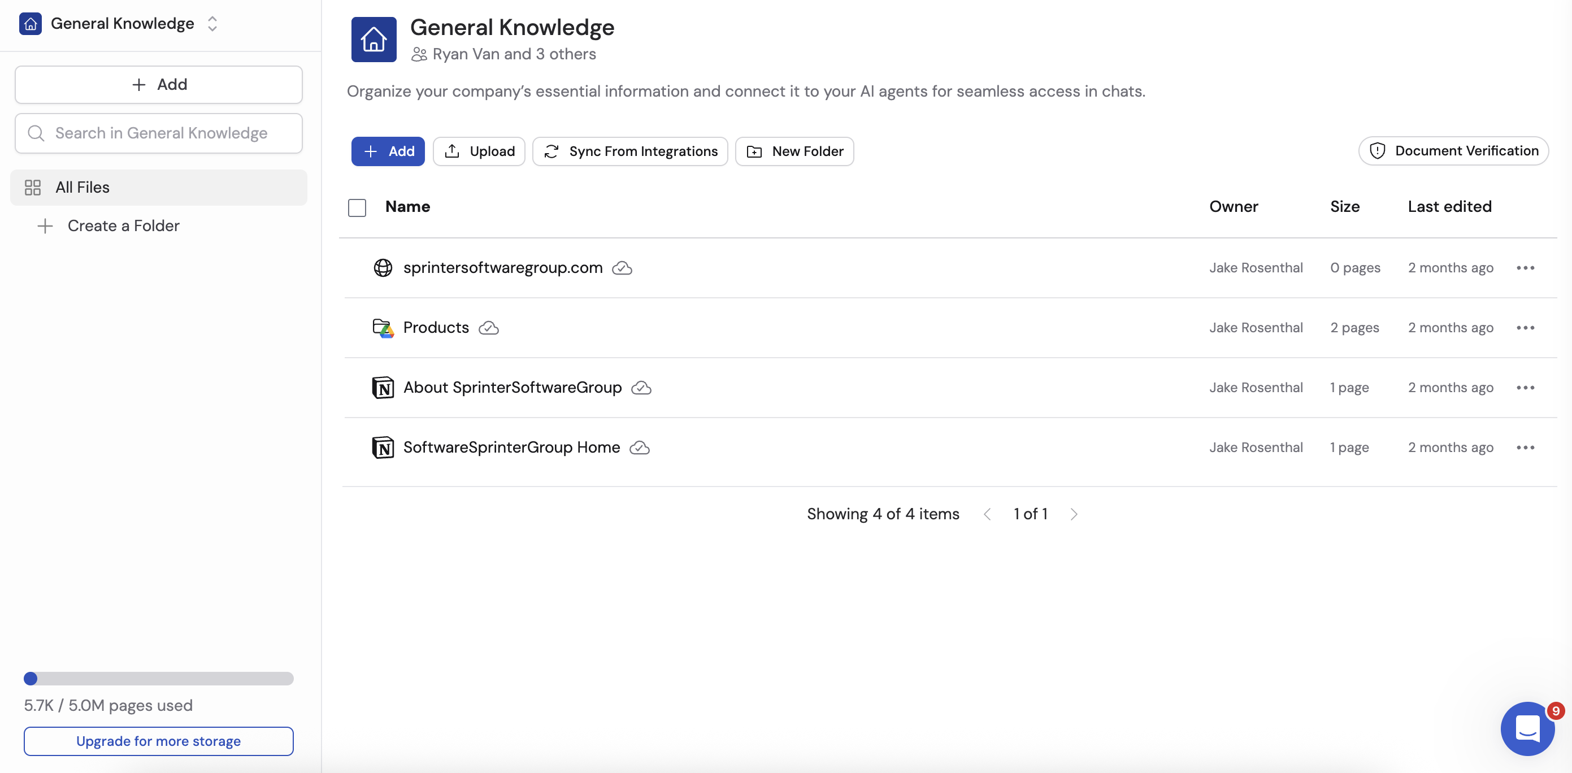Click the search magnifier icon in sidebar

coord(36,133)
